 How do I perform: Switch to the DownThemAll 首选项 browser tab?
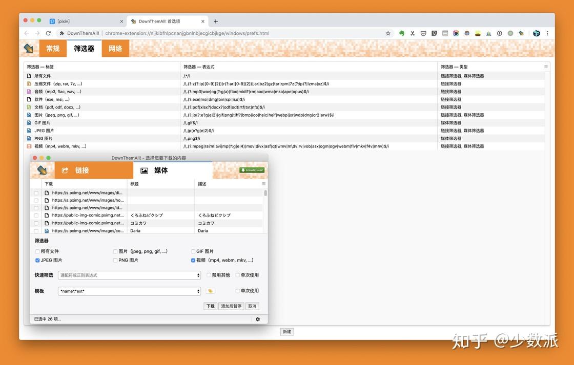pos(168,21)
